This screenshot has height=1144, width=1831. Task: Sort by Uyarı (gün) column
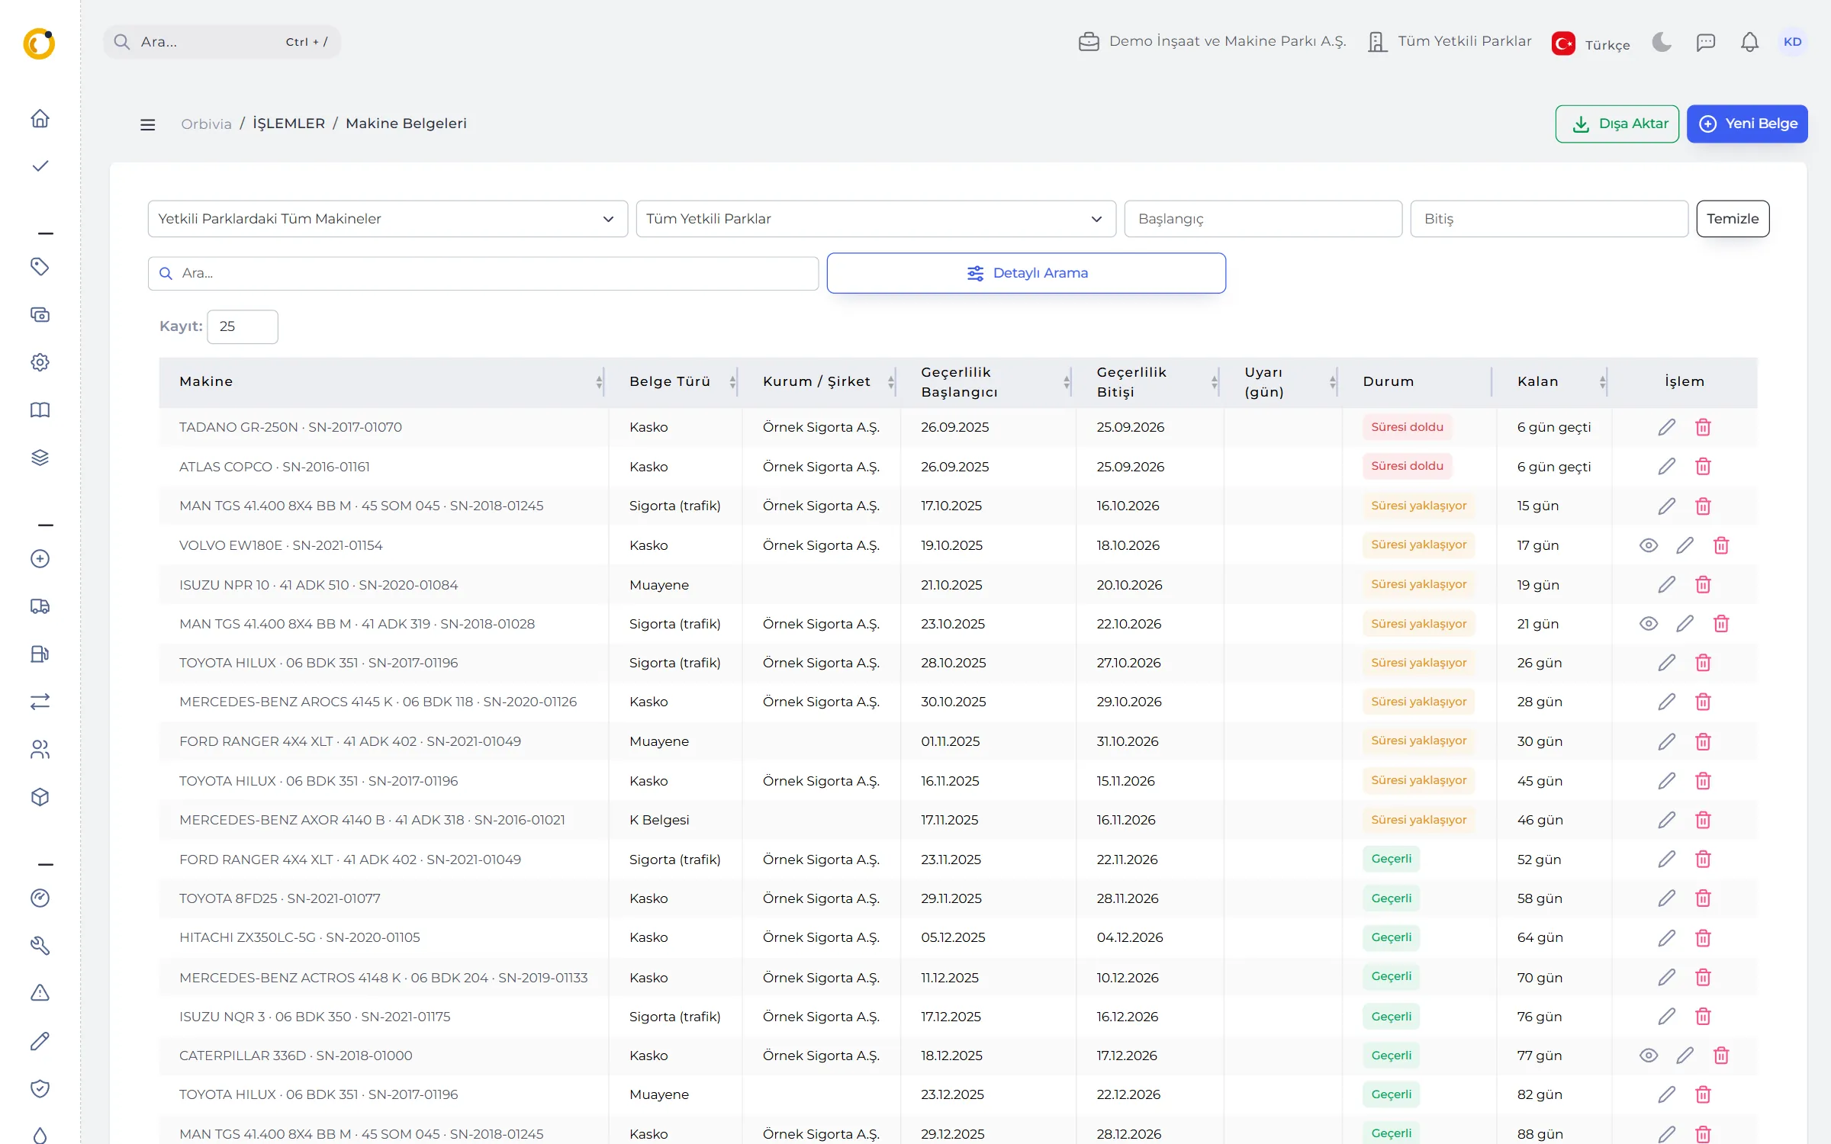(x=1283, y=381)
